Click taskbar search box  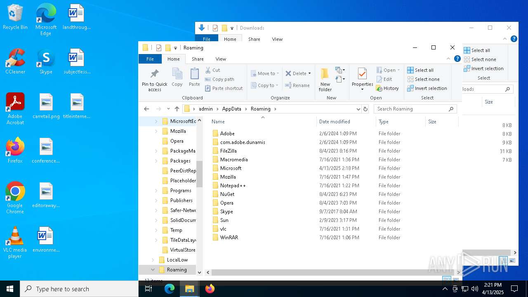[79, 289]
